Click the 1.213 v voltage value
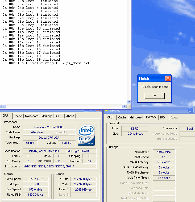The height and width of the screenshot is (202, 195). (67, 143)
